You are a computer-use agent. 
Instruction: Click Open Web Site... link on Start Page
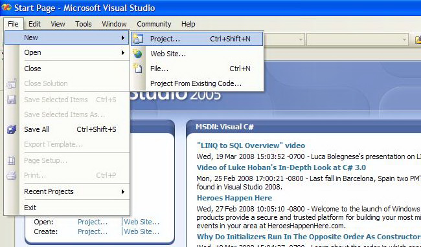pyautogui.click(x=141, y=222)
